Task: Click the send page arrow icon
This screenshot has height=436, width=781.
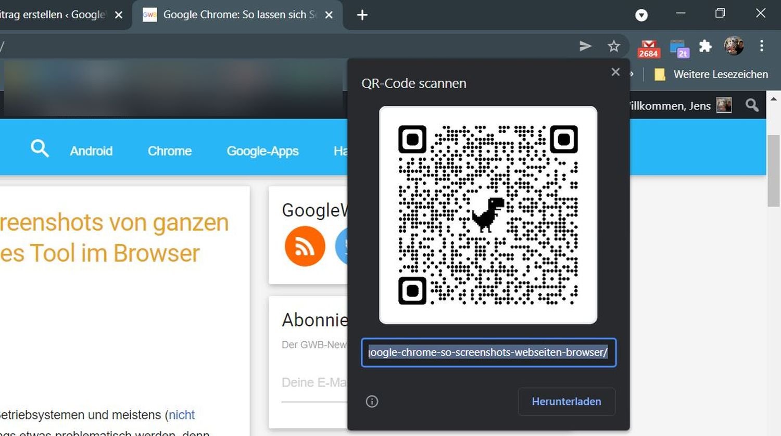Action: (x=585, y=46)
